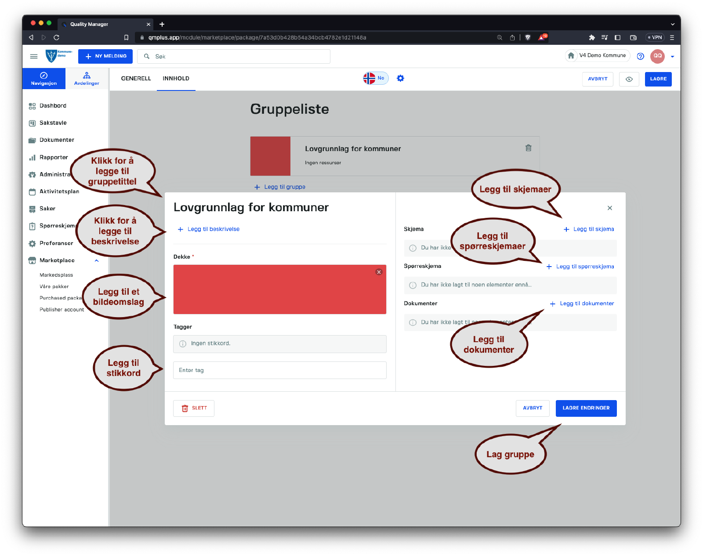Select the INNHOLD tab
This screenshot has height=556, width=703.
click(x=176, y=79)
